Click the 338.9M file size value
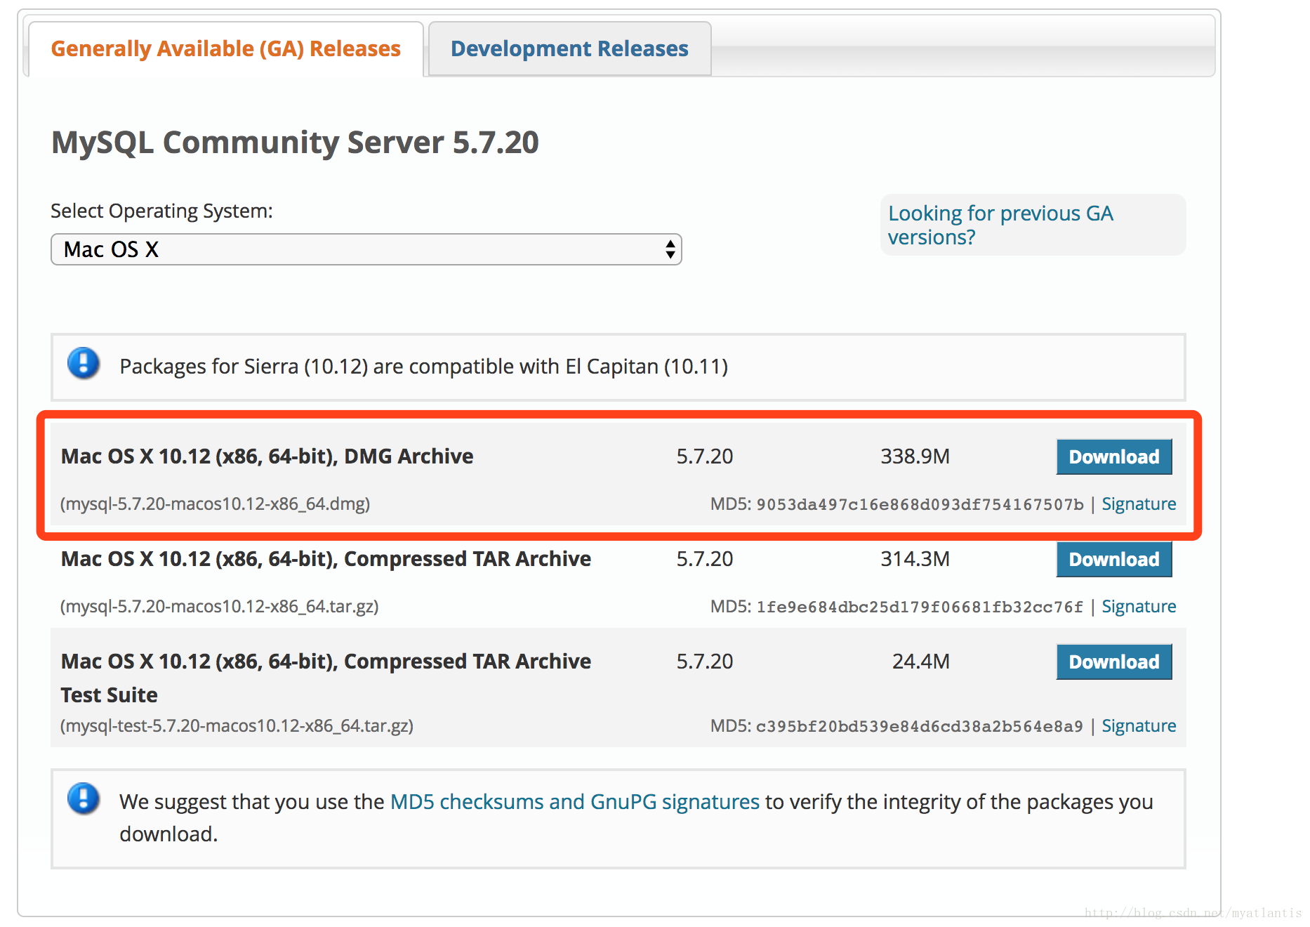1310x927 pixels. tap(915, 456)
